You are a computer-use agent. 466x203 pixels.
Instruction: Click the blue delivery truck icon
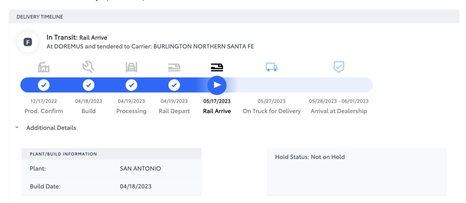272,67
